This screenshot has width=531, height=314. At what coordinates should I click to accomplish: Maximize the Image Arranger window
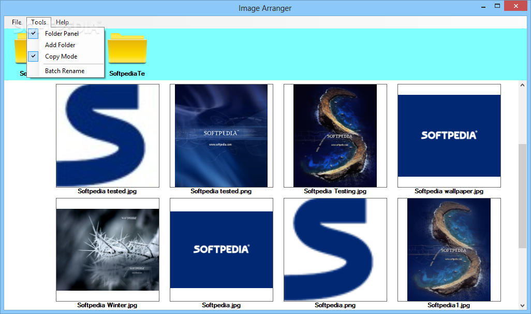coord(497,6)
